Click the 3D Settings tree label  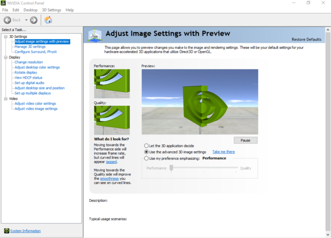[x=18, y=36]
